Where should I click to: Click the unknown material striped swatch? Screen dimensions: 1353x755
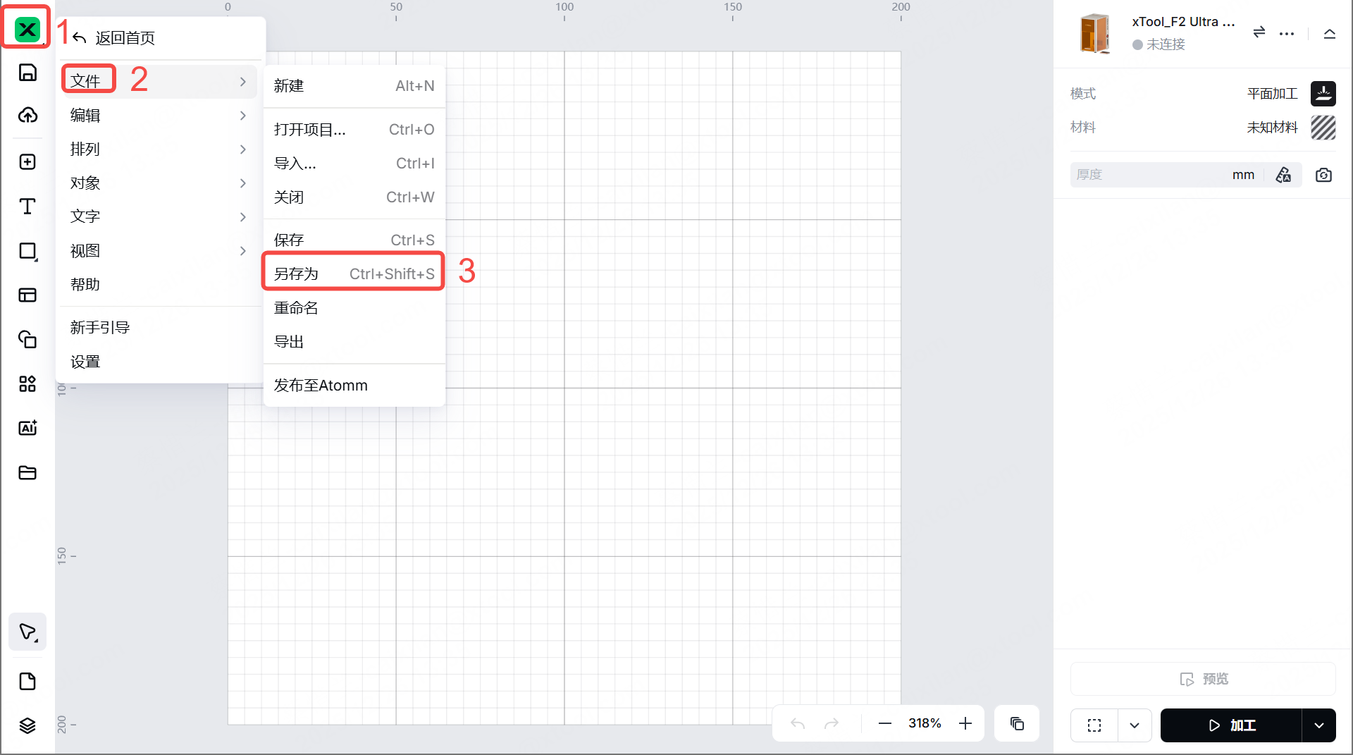pyautogui.click(x=1323, y=128)
